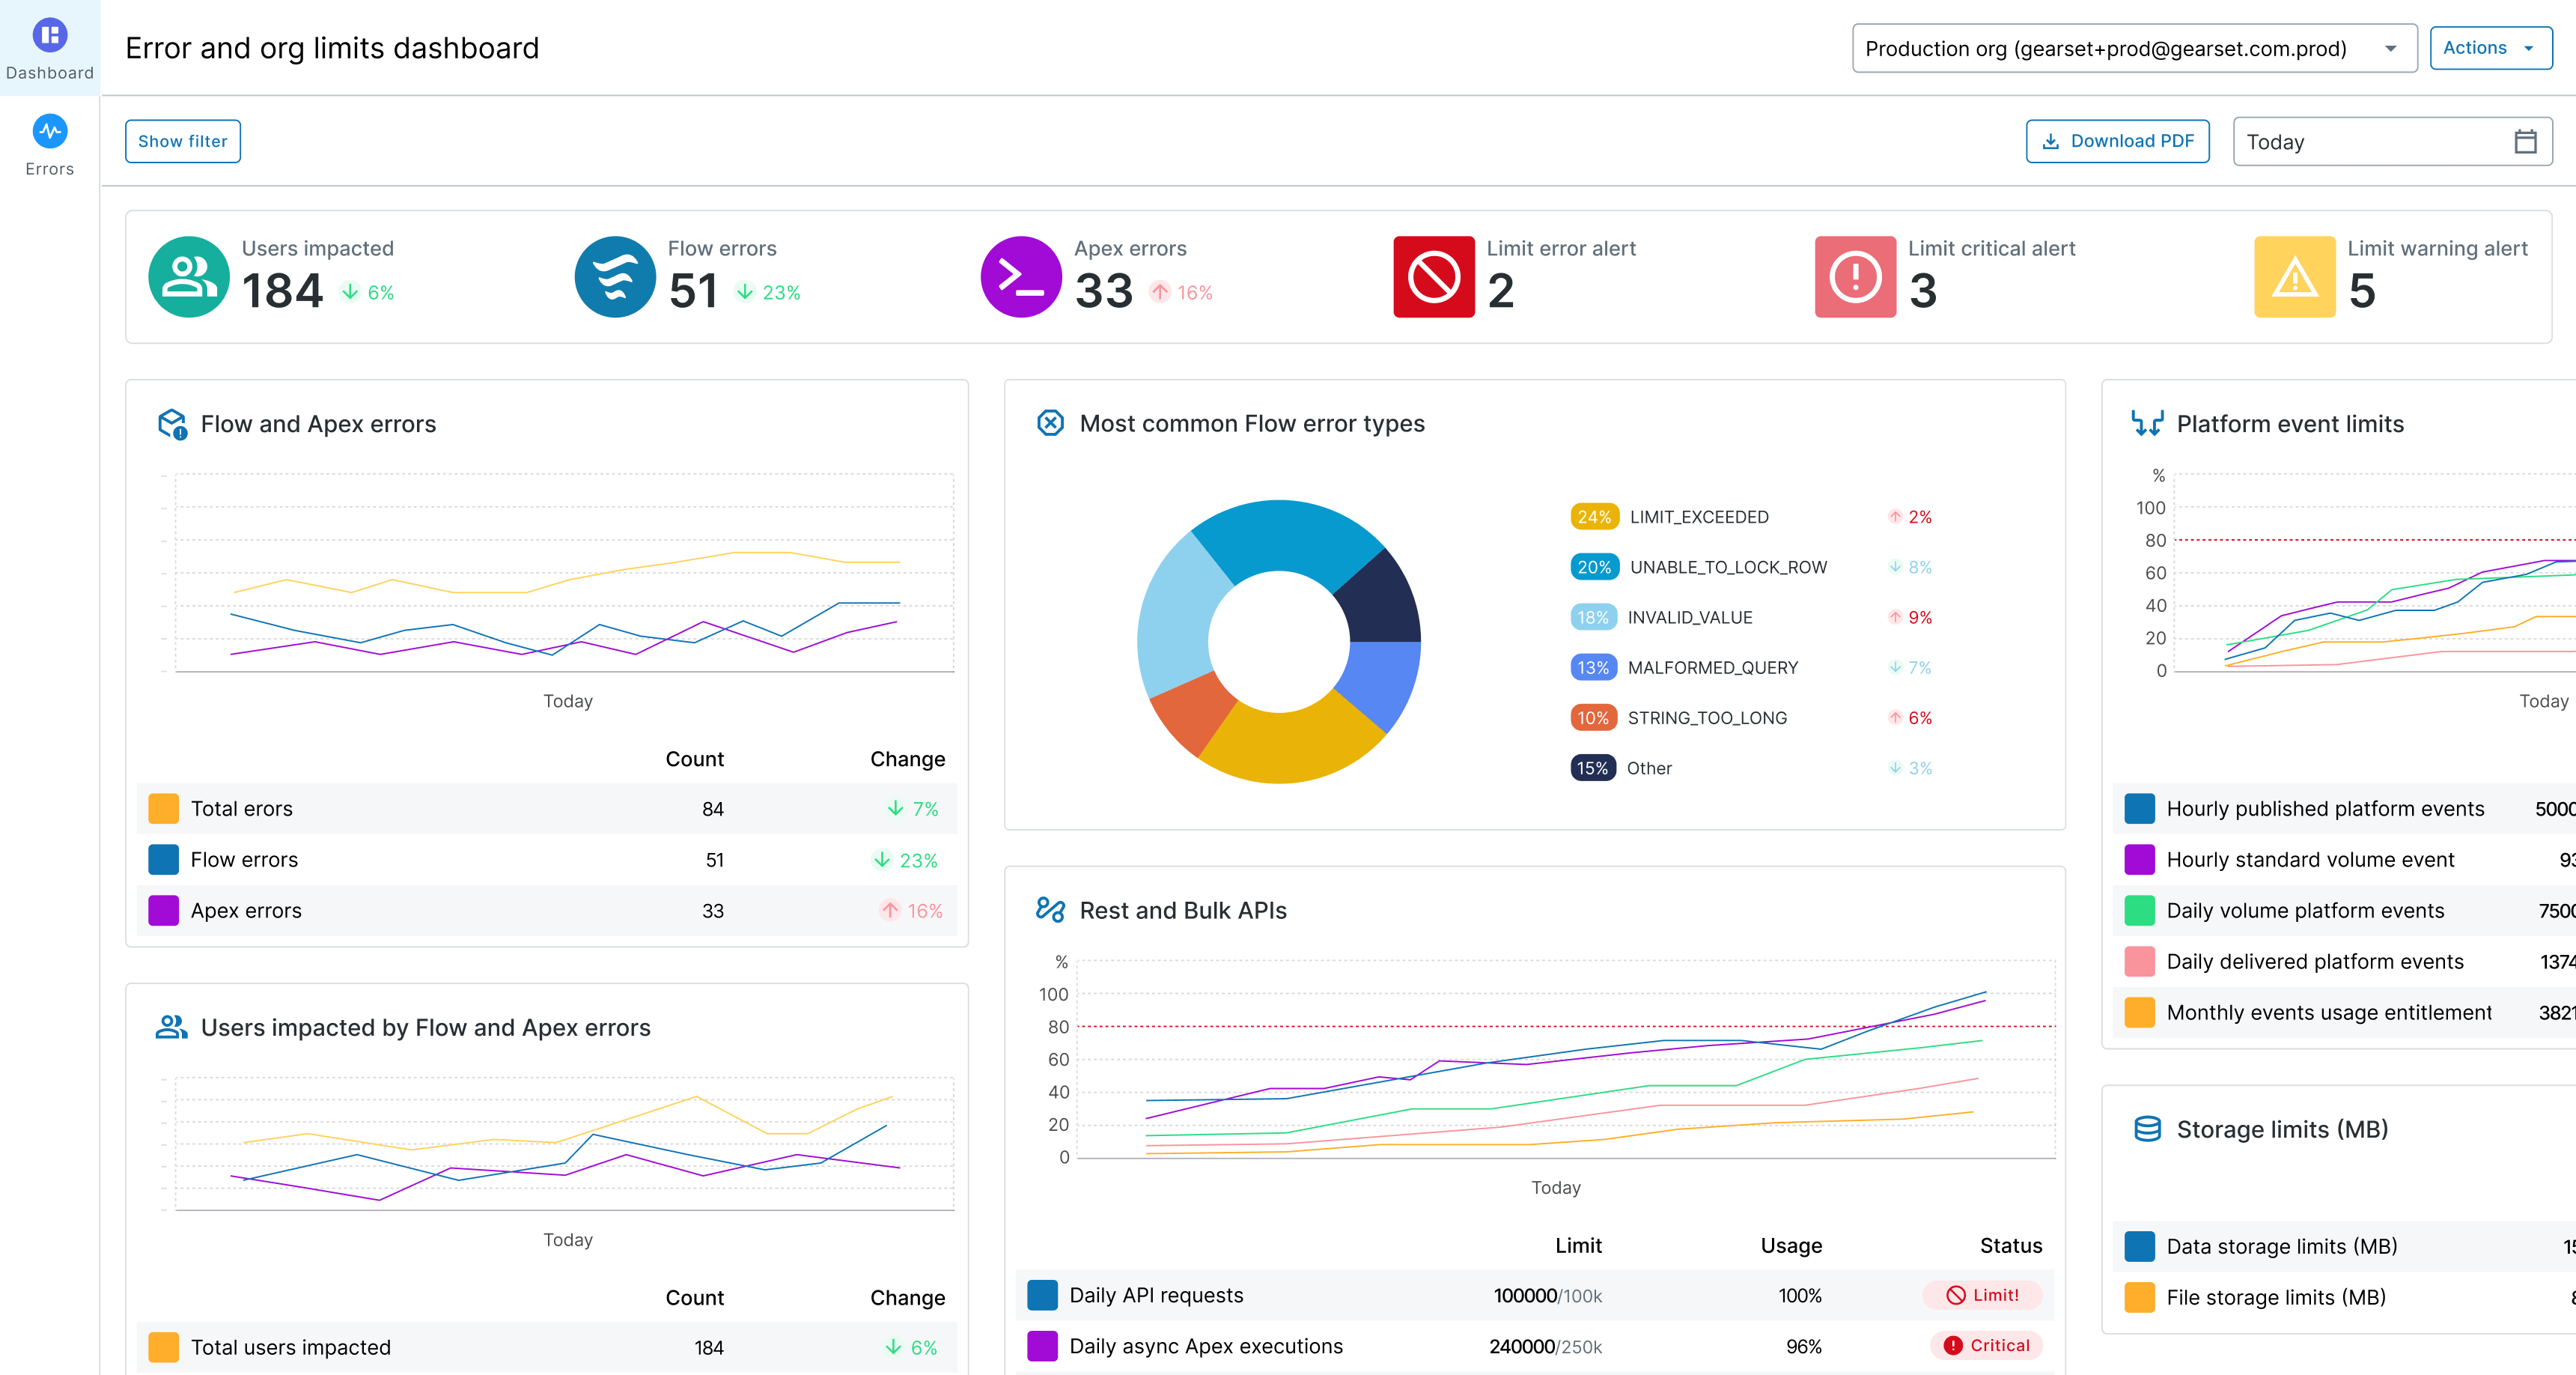2576x1375 pixels.
Task: Click the purple Apex errors legend swatch
Action: 163,911
